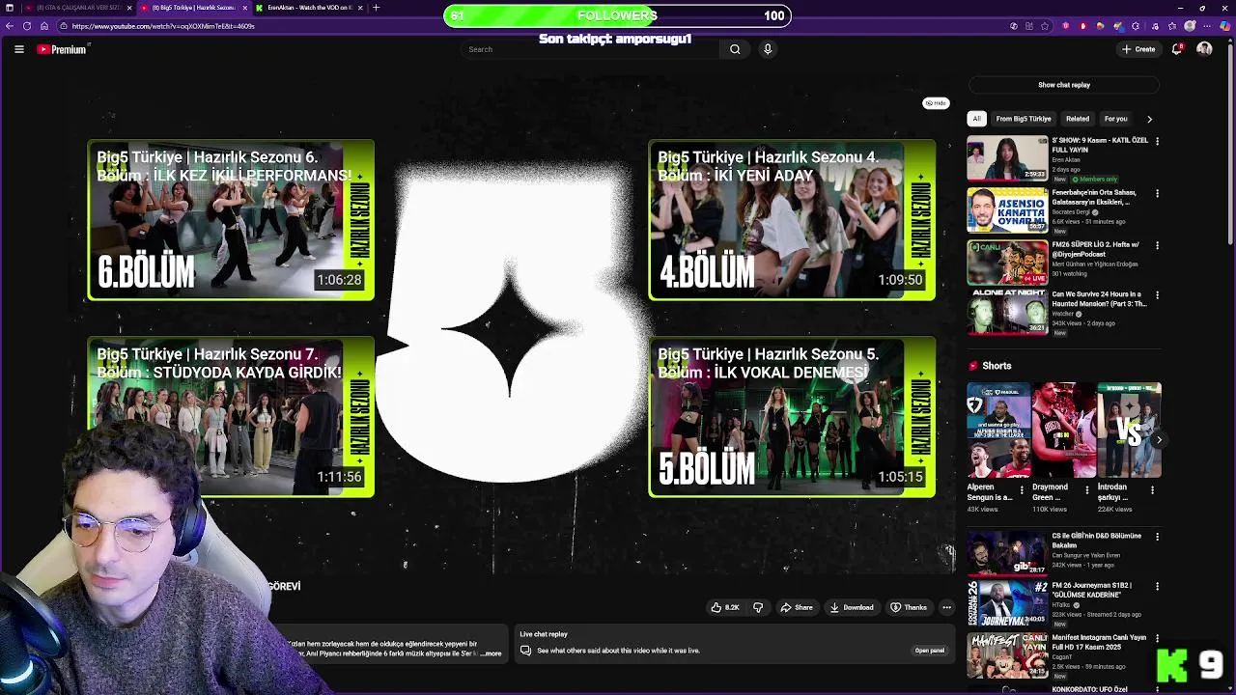Open YouTube notifications bell

click(x=1177, y=49)
